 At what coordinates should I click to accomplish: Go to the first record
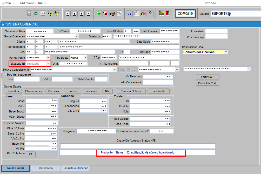point(68,14)
